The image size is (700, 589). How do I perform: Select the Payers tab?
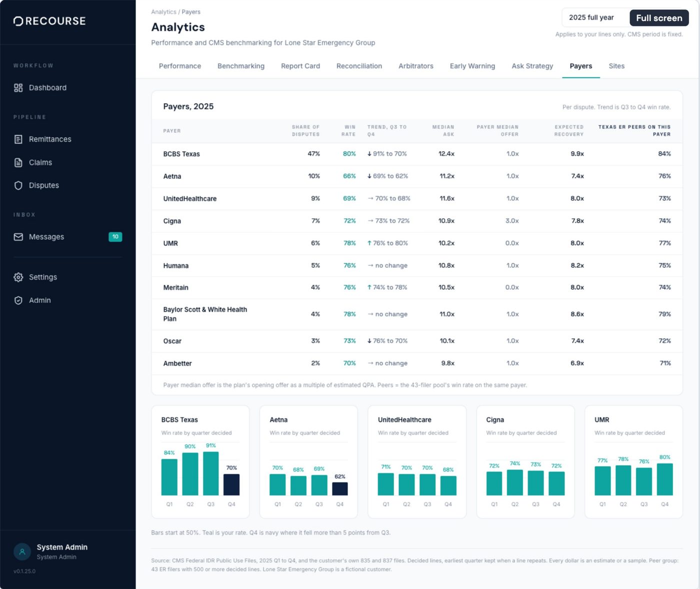tap(581, 66)
